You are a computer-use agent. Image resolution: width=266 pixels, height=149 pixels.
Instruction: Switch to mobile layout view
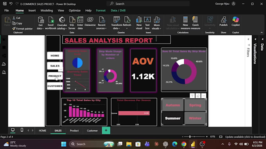pyautogui.click(x=22, y=130)
